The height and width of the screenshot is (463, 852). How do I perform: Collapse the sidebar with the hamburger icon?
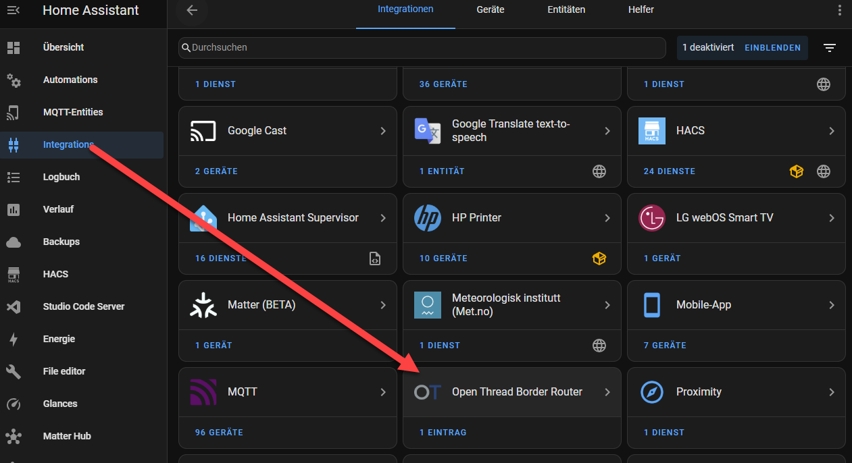pos(14,10)
